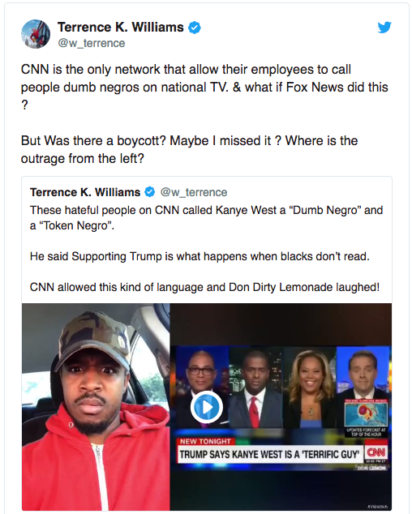The width and height of the screenshot is (412, 514).
Task: Open the quoted tweet text about Kanye West
Action: point(206,217)
